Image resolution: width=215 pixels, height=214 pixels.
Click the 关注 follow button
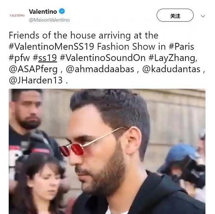(175, 15)
